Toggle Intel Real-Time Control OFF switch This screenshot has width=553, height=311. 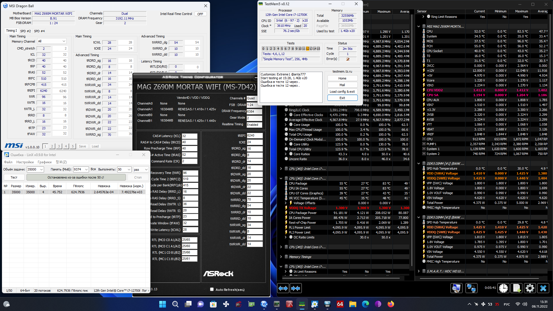pyautogui.click(x=200, y=14)
